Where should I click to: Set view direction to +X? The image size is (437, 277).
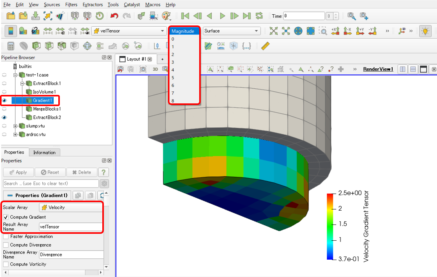(x=335, y=31)
